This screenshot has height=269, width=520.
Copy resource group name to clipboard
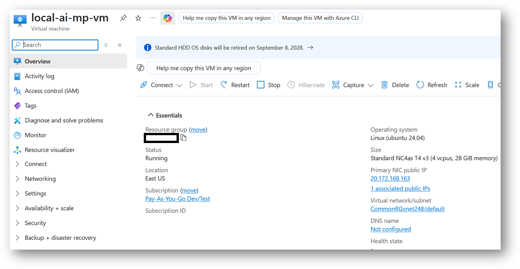pyautogui.click(x=184, y=137)
